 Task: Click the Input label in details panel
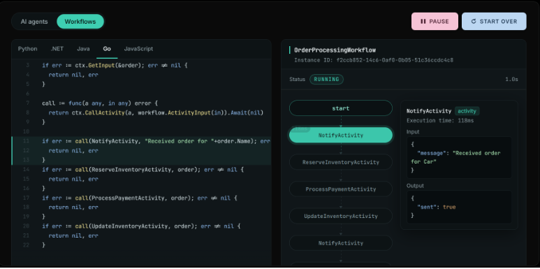coord(413,131)
